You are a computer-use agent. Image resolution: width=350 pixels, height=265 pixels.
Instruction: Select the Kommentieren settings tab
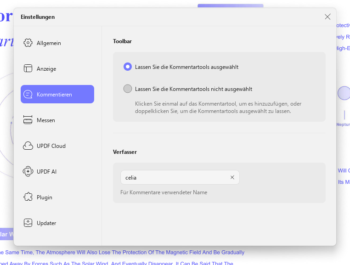tap(57, 94)
